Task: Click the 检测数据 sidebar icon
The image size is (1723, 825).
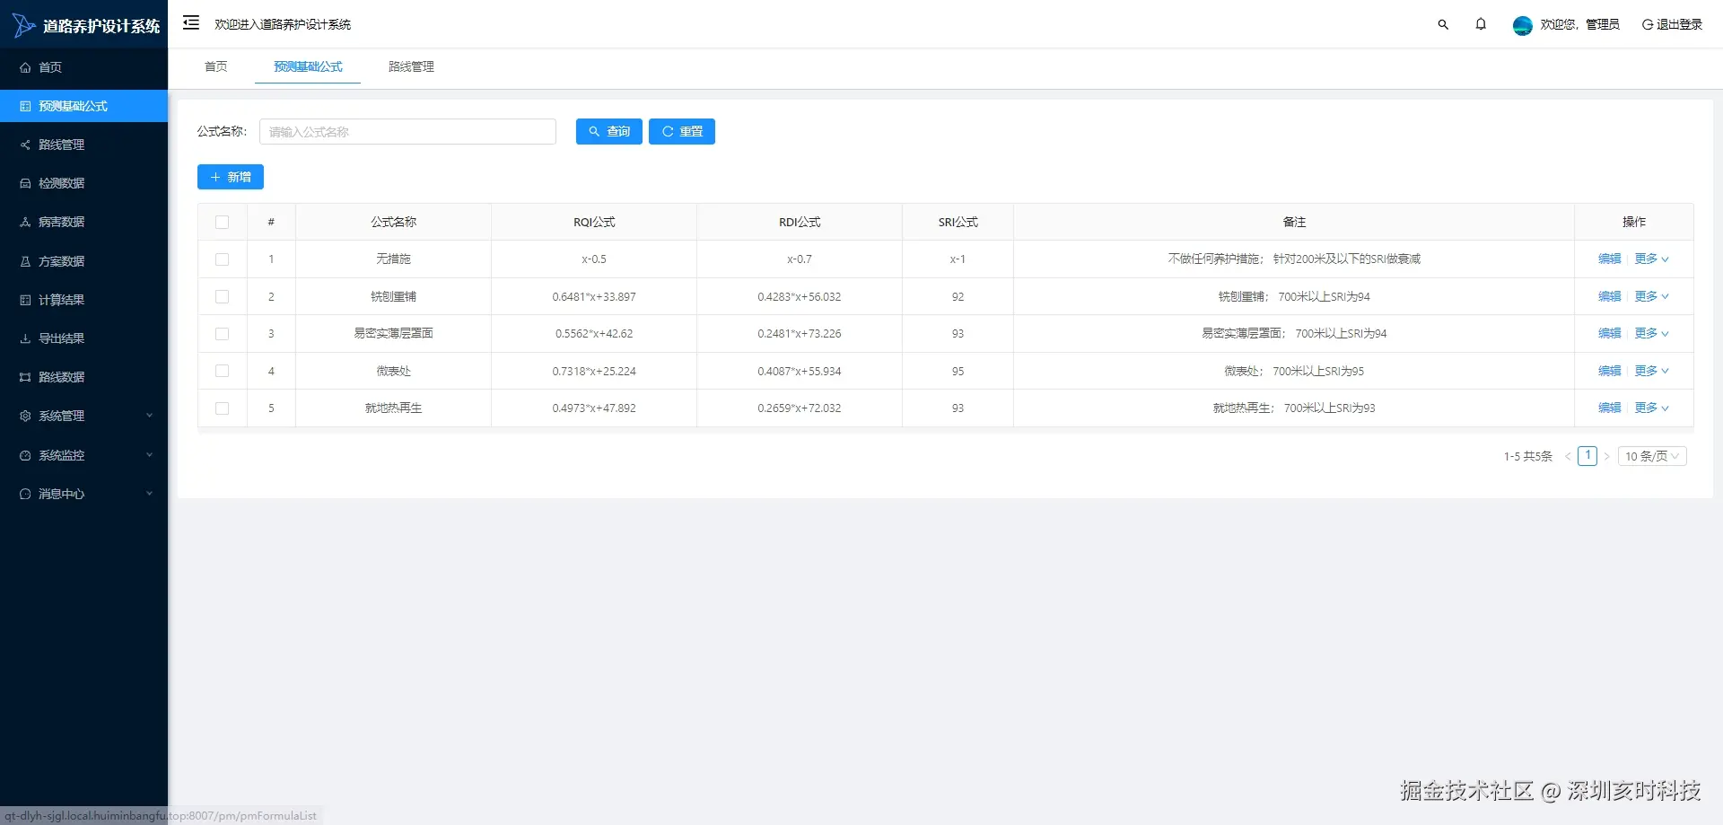Action: point(25,183)
